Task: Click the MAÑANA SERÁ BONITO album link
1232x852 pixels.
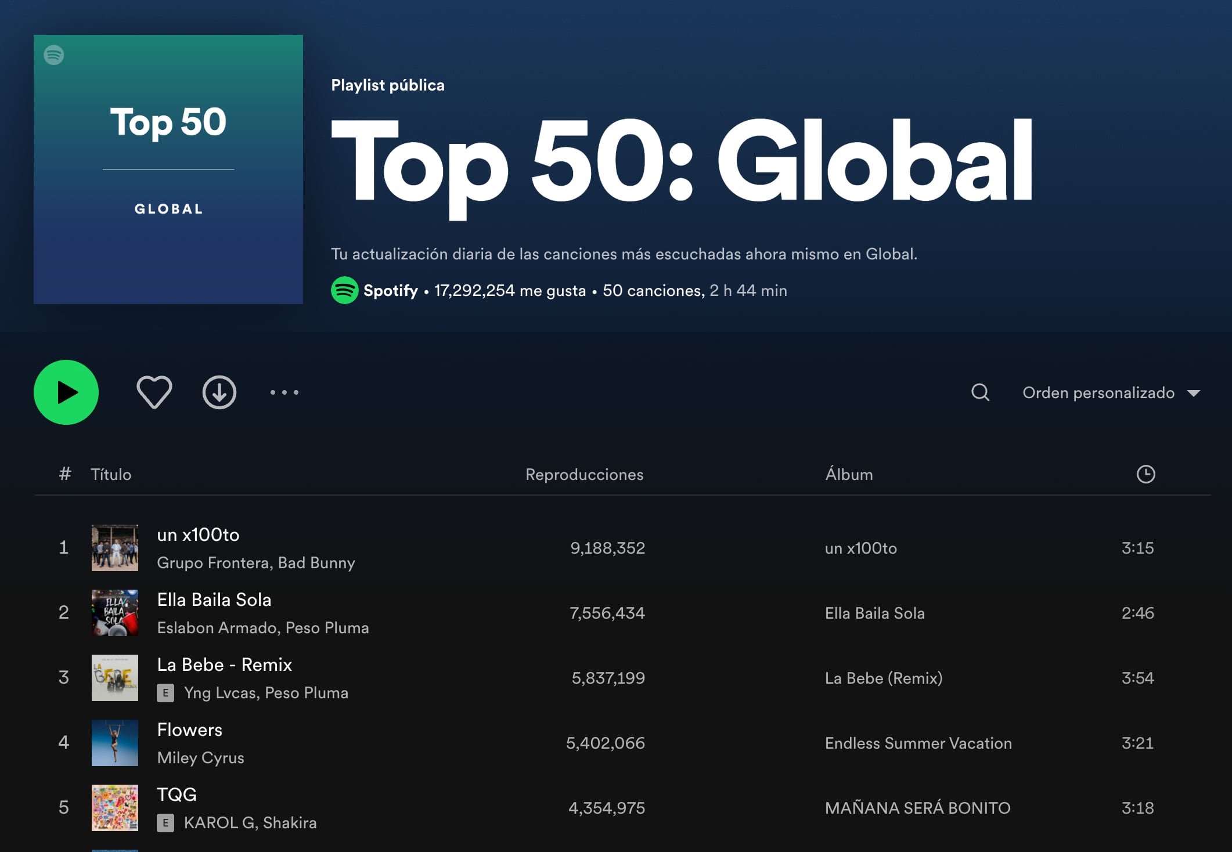Action: (917, 808)
